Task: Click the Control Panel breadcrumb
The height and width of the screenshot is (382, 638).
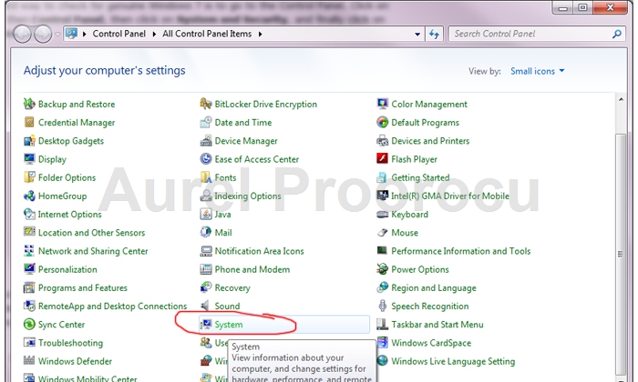Action: (118, 34)
